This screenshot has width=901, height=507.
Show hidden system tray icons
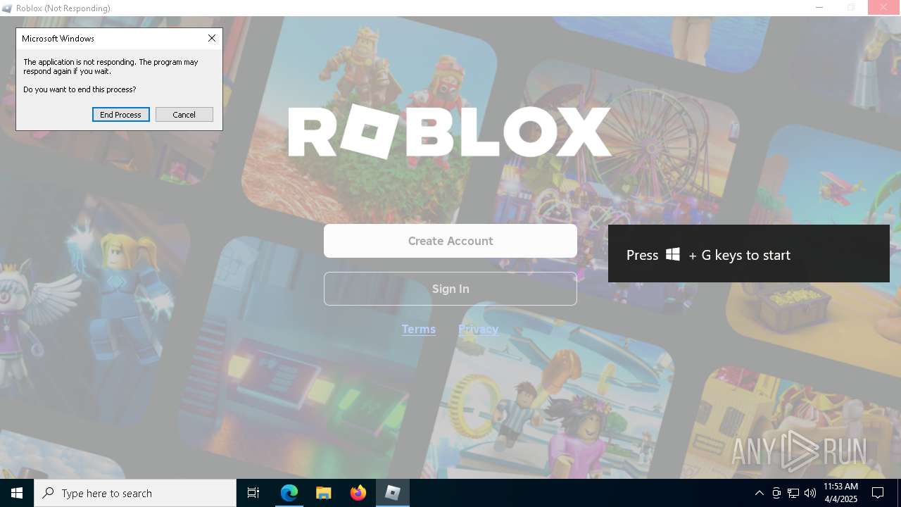click(759, 493)
